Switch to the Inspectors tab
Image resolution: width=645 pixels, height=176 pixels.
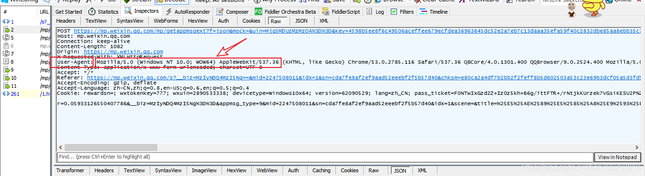tap(142, 11)
